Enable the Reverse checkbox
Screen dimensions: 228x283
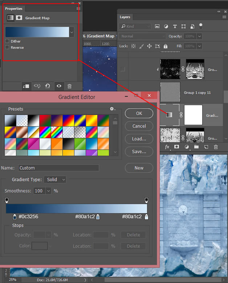[x=7, y=47]
